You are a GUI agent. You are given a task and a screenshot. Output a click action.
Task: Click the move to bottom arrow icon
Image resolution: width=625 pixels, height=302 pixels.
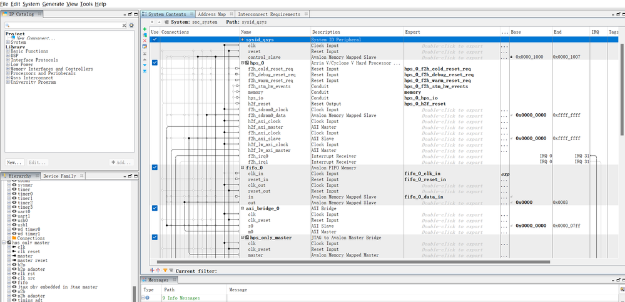pyautogui.click(x=145, y=71)
